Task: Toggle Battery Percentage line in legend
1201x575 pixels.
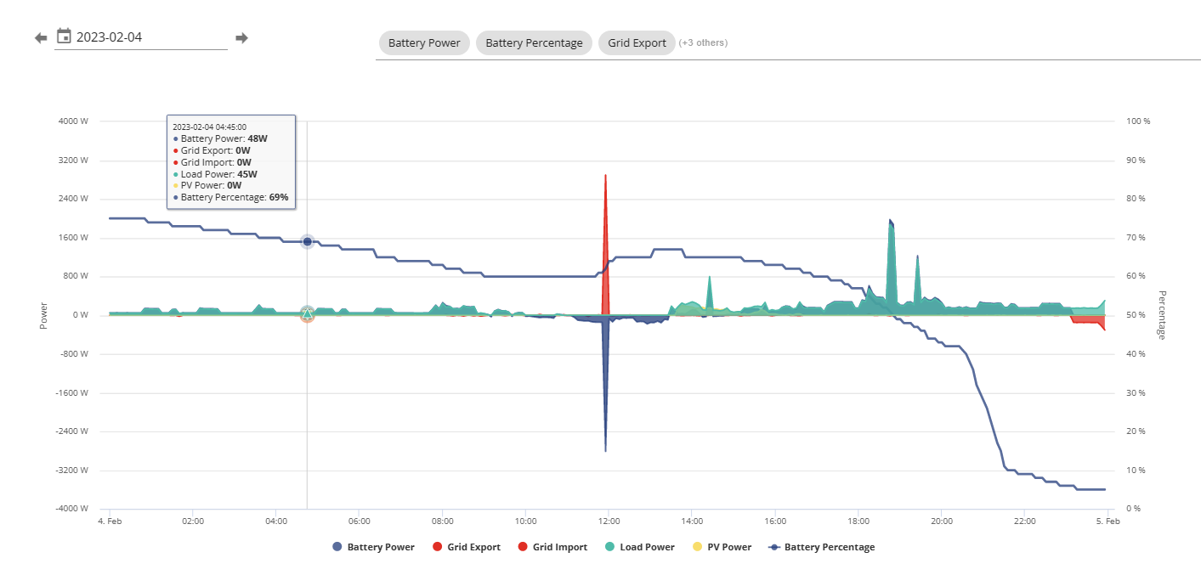Action: pyautogui.click(x=821, y=547)
